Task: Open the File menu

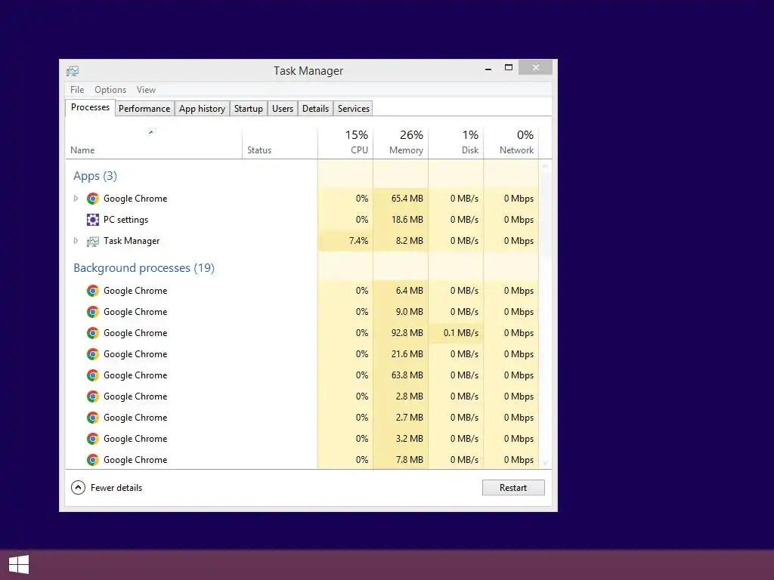Action: click(x=77, y=90)
